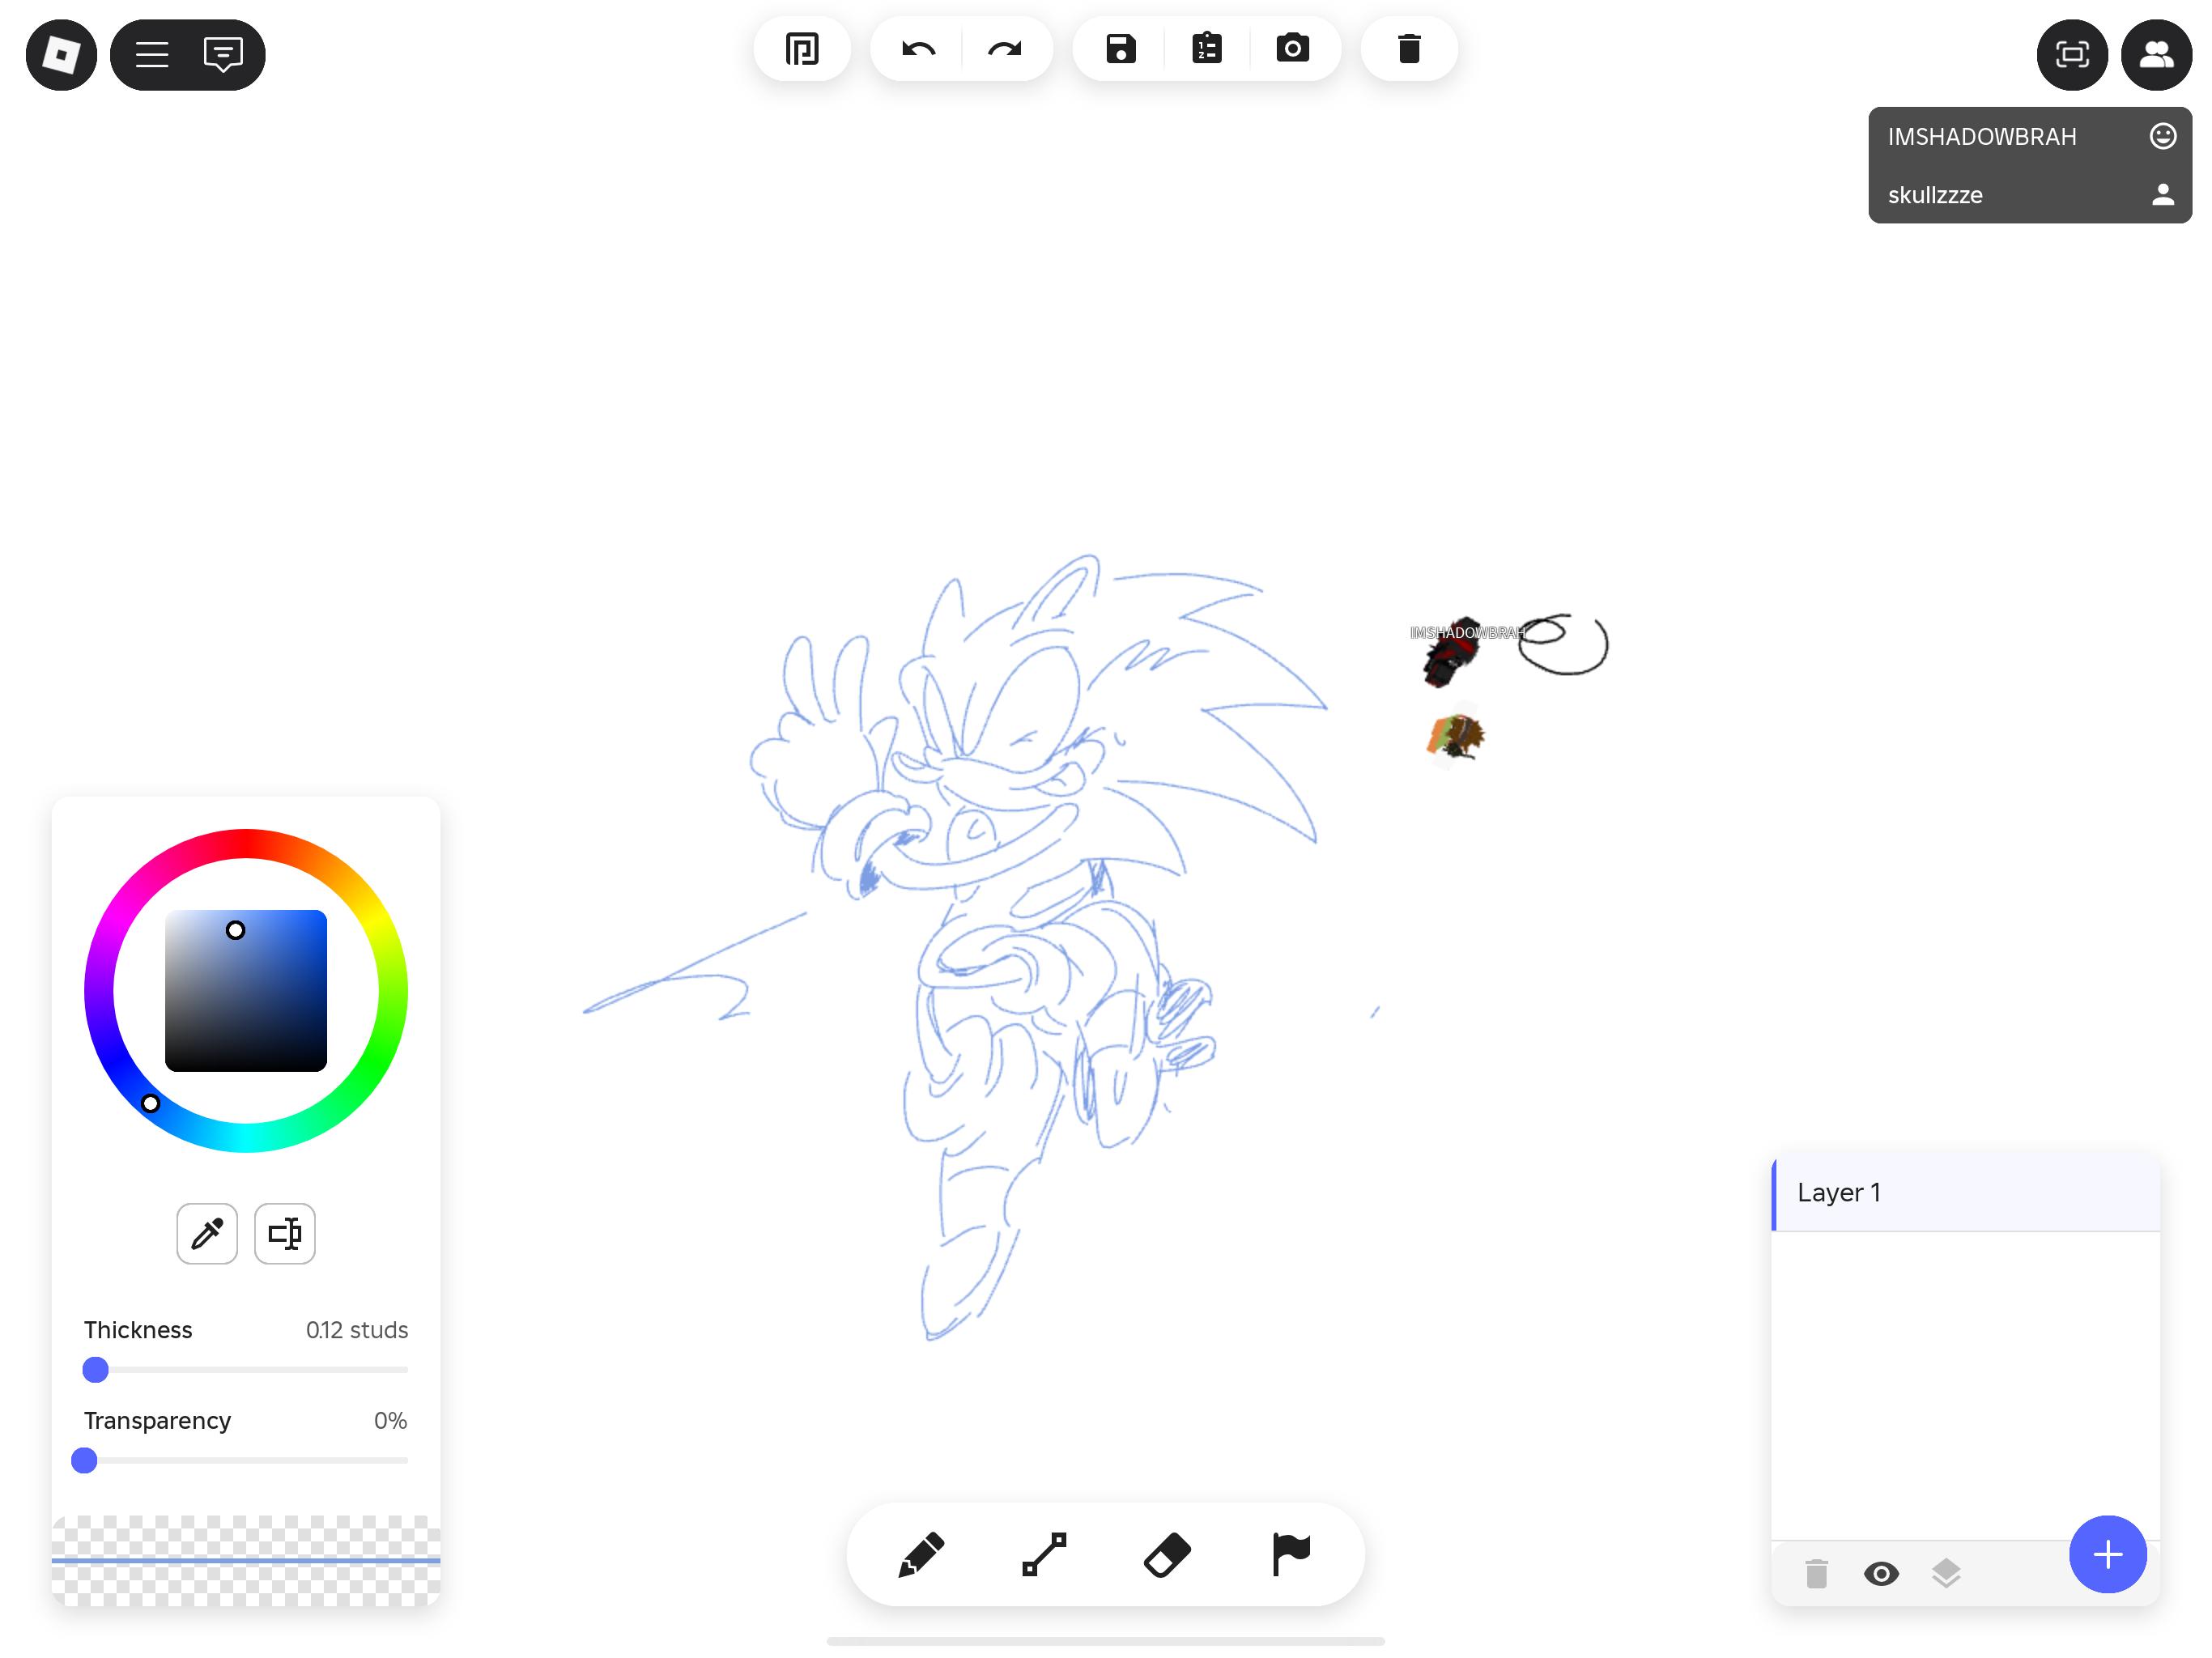
Task: Select the eyedropper color picker tool
Action: click(207, 1233)
